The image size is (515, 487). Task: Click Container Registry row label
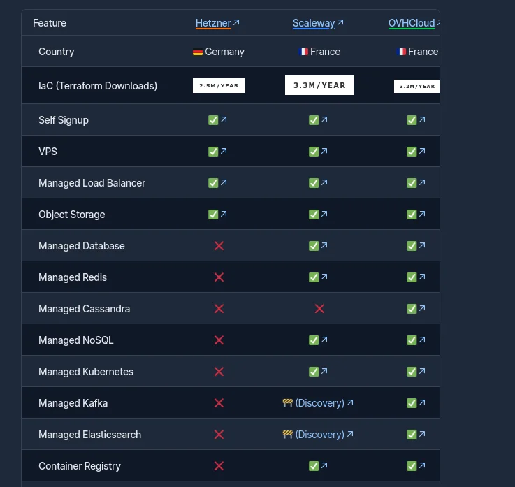tap(80, 466)
